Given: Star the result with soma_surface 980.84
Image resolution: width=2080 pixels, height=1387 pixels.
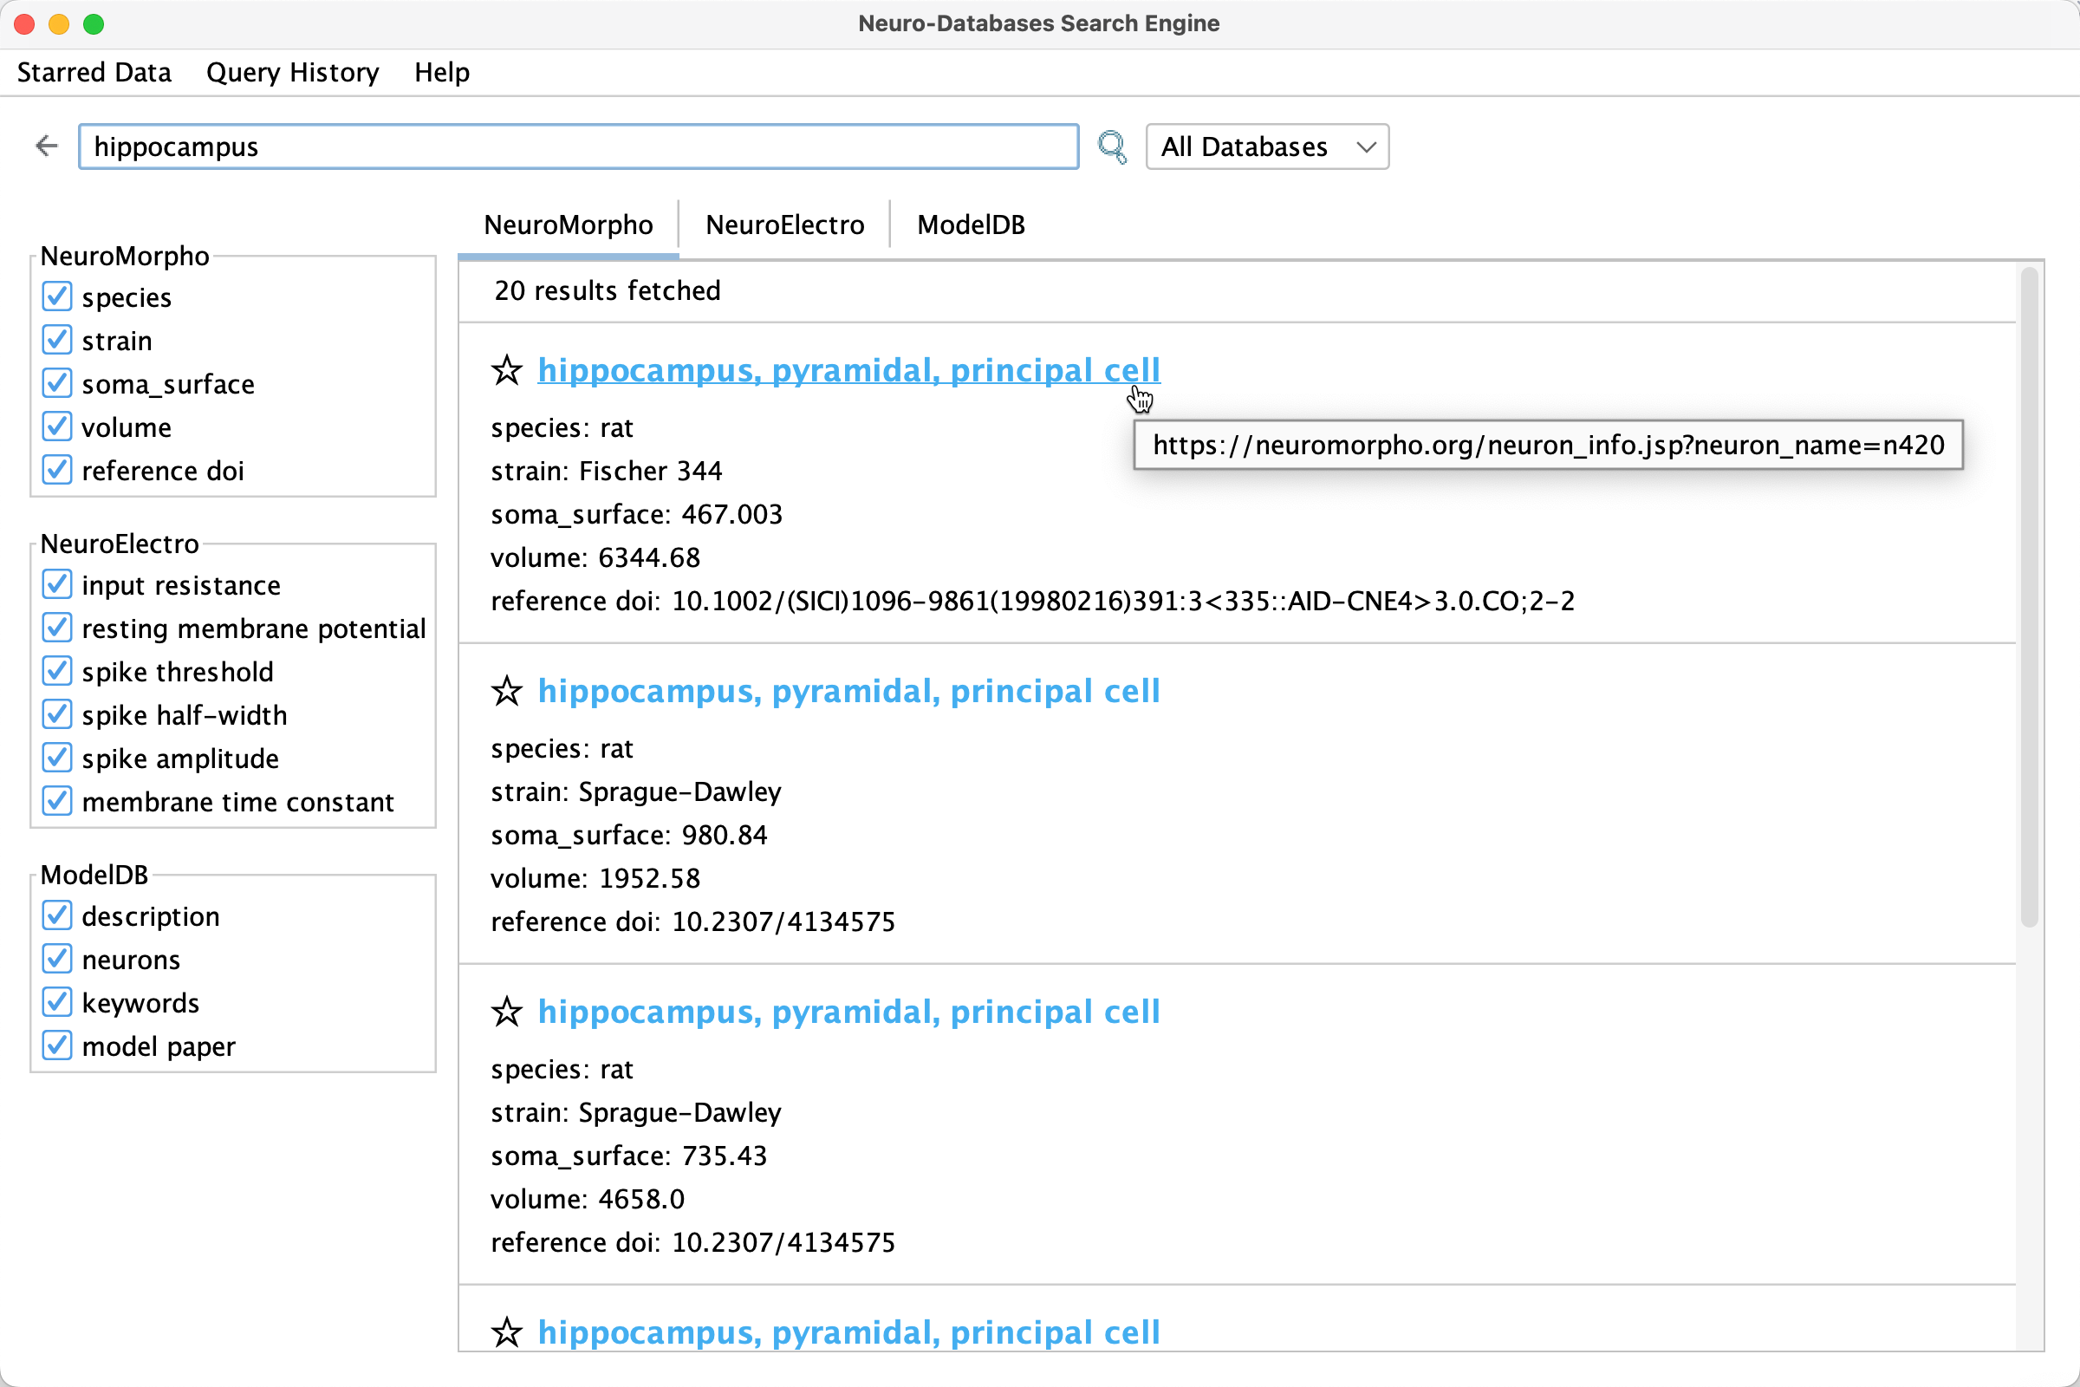Looking at the screenshot, I should 507,691.
